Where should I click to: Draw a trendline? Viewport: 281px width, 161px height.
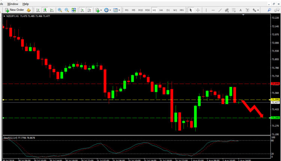coord(220,10)
